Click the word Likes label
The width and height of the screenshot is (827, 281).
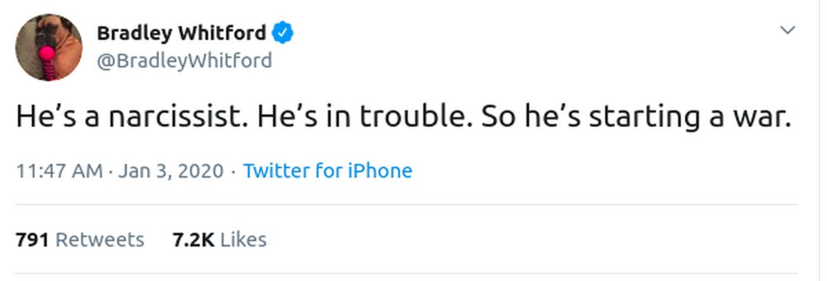(x=243, y=240)
